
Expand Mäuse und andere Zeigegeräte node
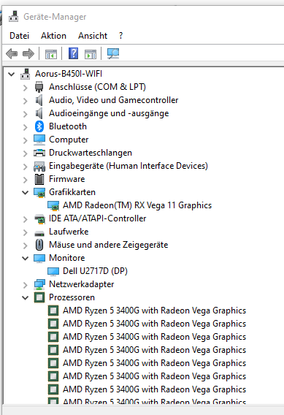click(x=25, y=245)
